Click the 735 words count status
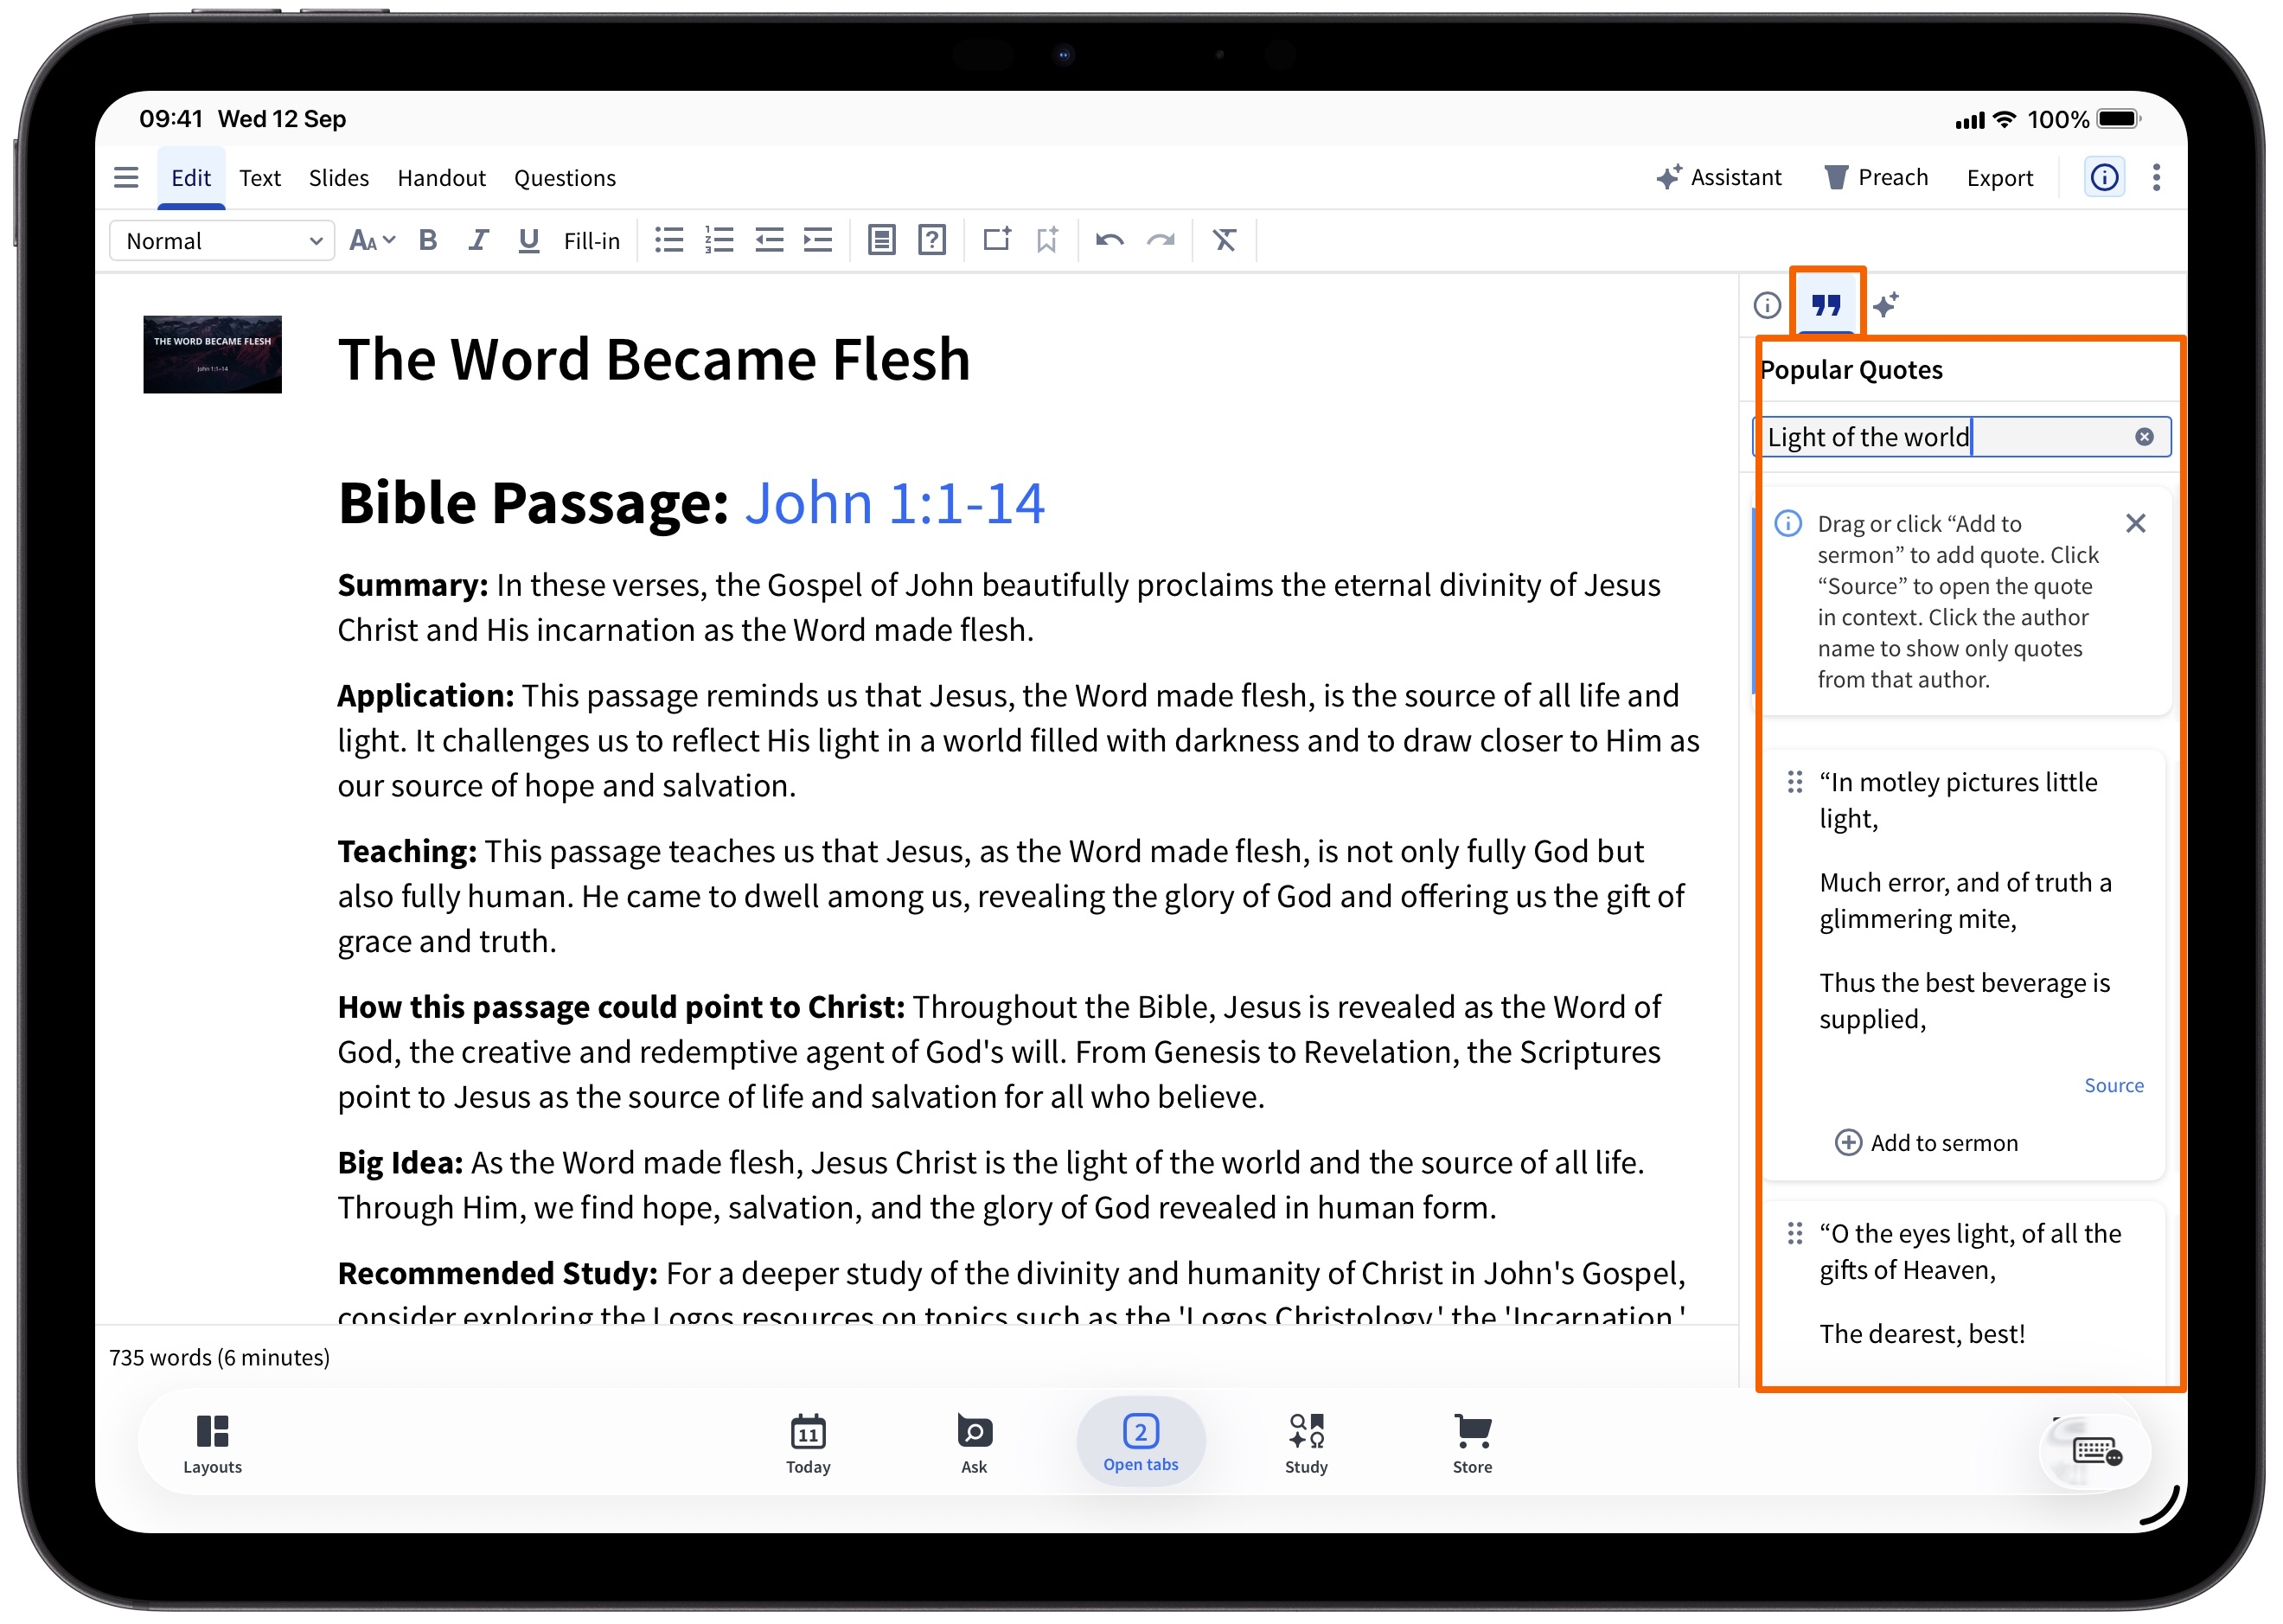The height and width of the screenshot is (1624, 2283). tap(219, 1359)
